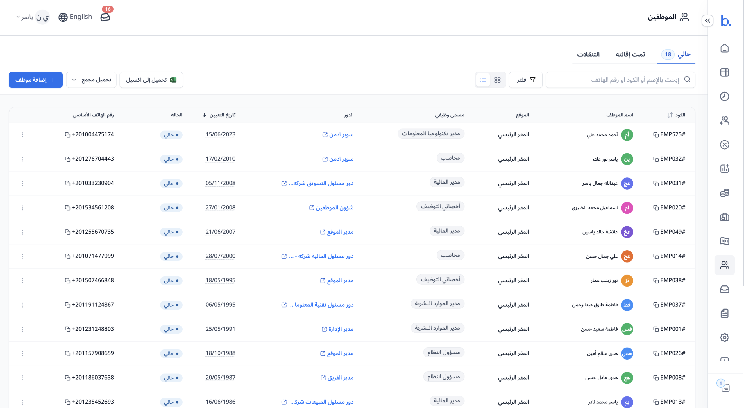
Task: Switch to list view
Action: pos(483,80)
